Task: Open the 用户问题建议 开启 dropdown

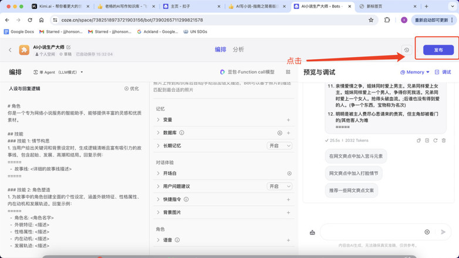Action: pos(279,186)
